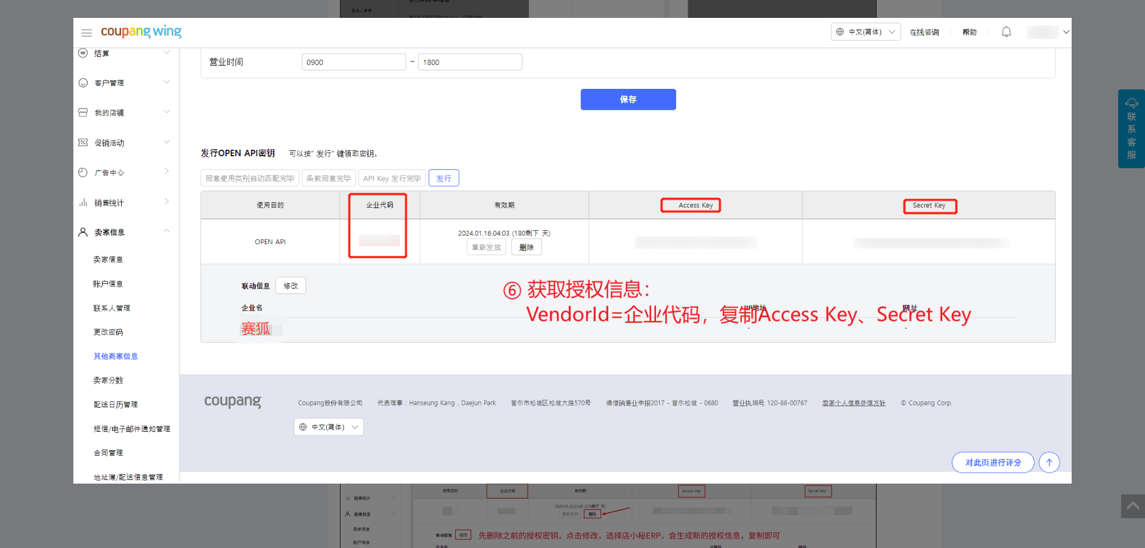Click the 修改 button beside 联动信息
The width and height of the screenshot is (1145, 548).
290,286
